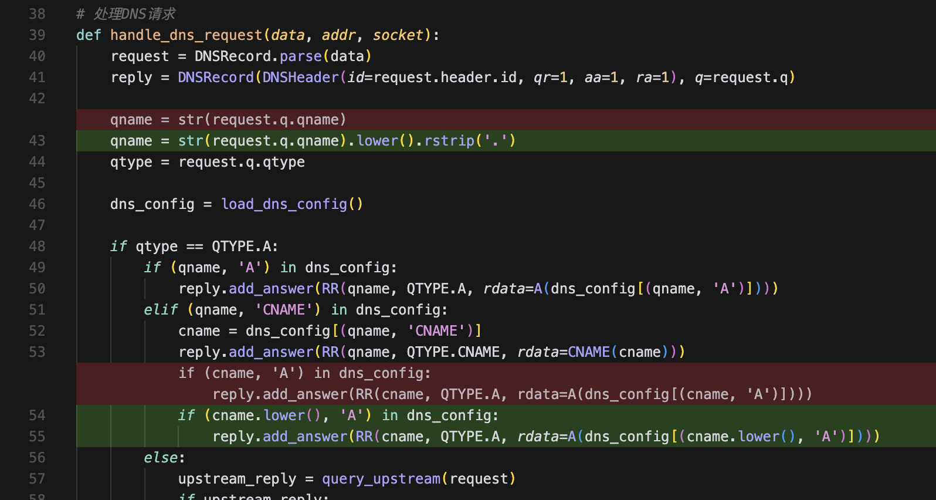This screenshot has height=500, width=936.
Task: Click the query_upstream function call
Action: pyautogui.click(x=381, y=479)
